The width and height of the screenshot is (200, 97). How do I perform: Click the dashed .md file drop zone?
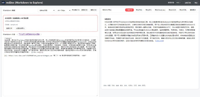click(50, 23)
